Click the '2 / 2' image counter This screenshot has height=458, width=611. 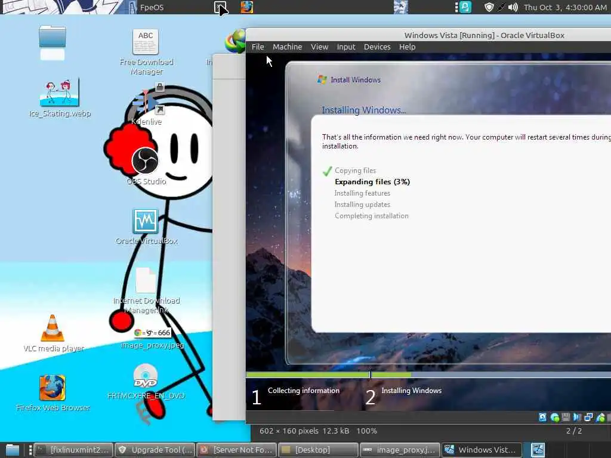click(574, 431)
